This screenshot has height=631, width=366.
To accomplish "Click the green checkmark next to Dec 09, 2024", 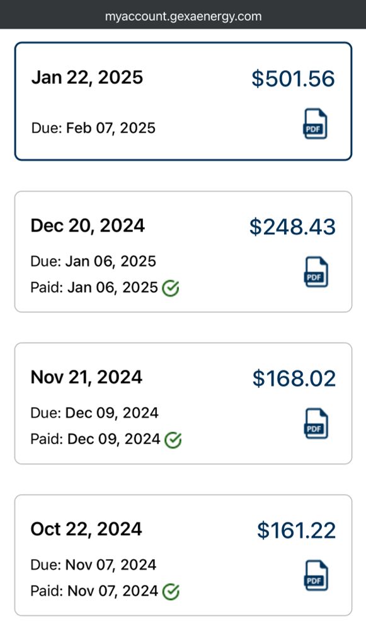I will [x=173, y=440].
